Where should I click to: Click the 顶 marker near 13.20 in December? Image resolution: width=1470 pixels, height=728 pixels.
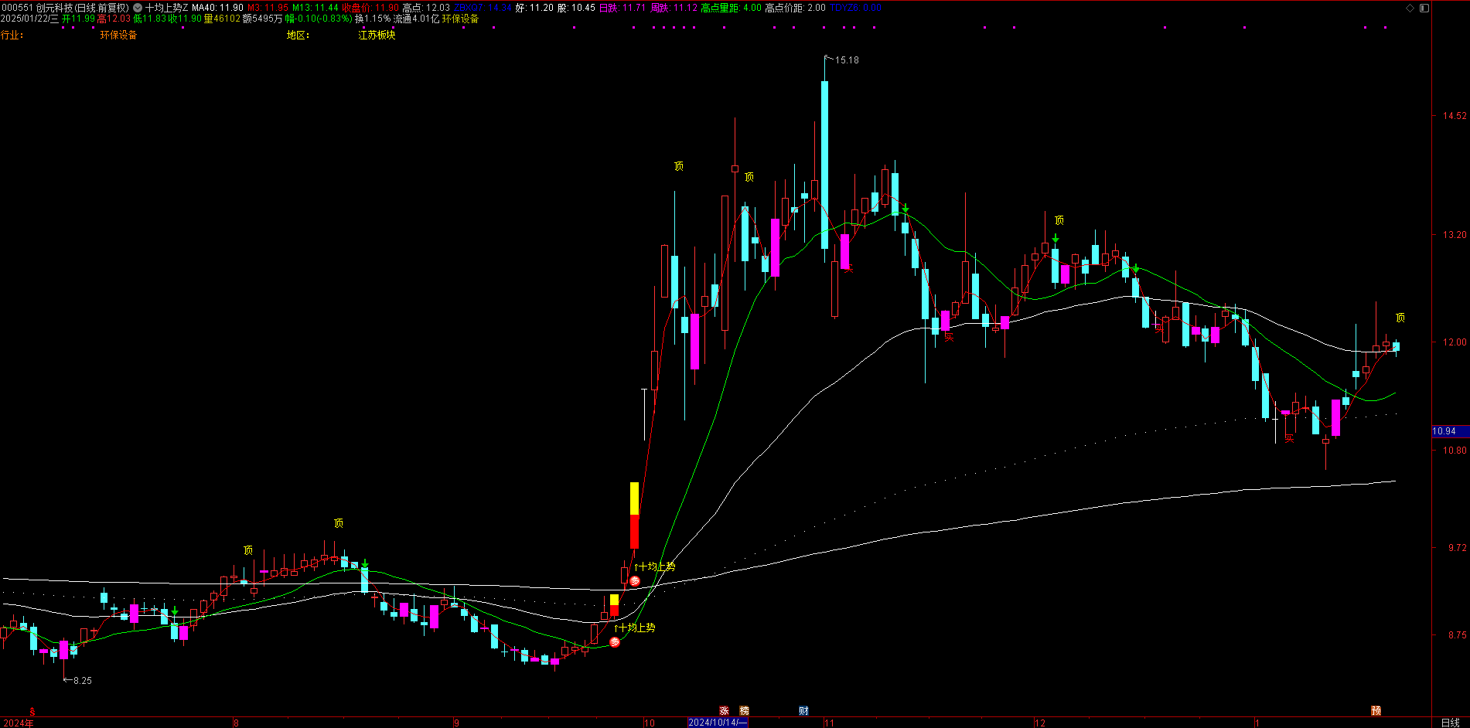1059,220
